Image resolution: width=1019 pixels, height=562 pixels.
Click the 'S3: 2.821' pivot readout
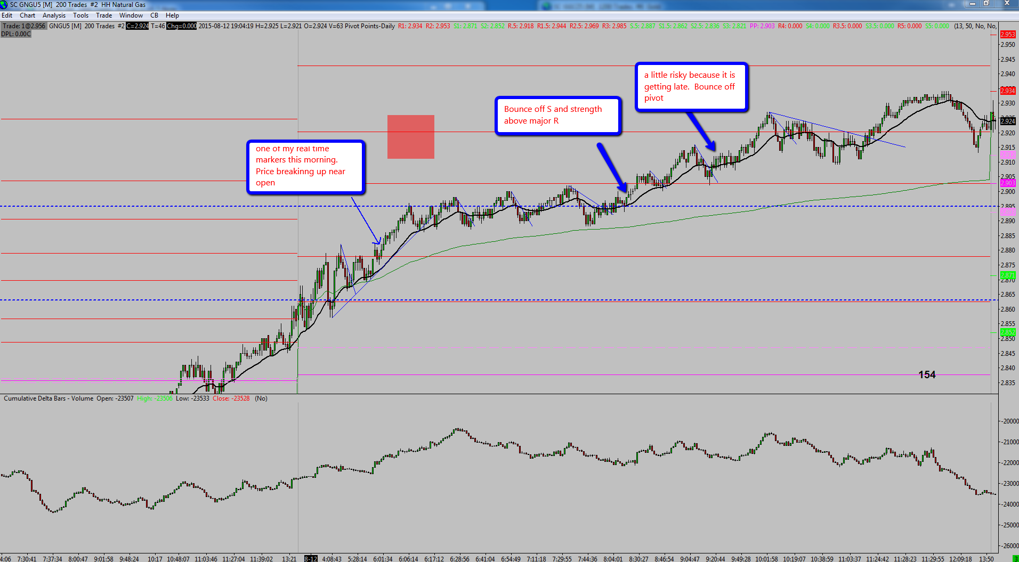pyautogui.click(x=735, y=26)
